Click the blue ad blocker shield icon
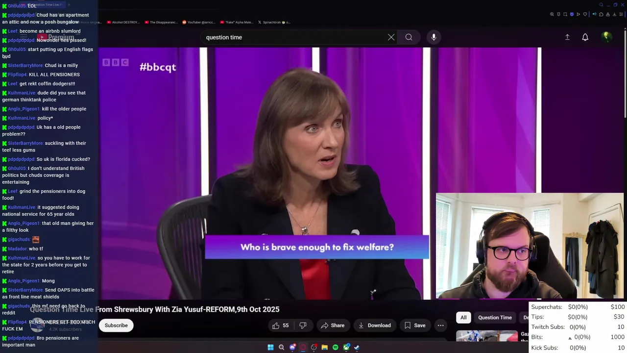The image size is (627, 353). (x=572, y=14)
